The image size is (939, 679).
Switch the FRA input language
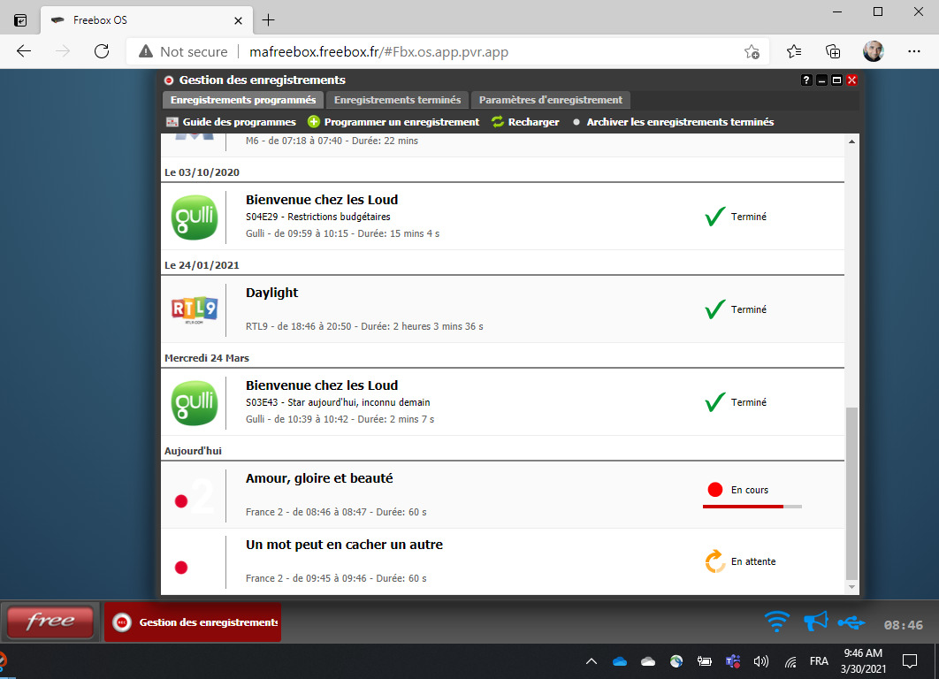(819, 661)
